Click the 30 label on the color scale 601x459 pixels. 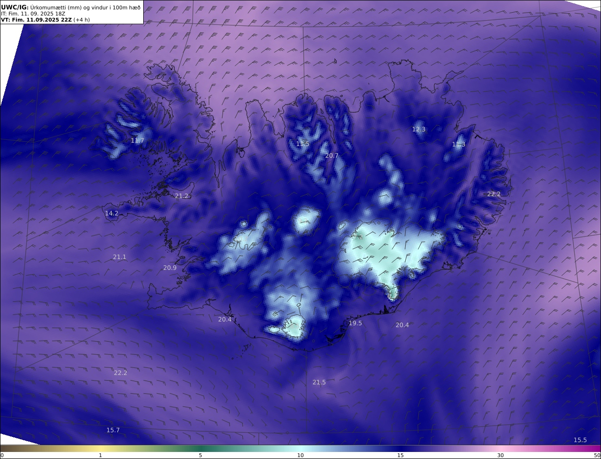pyautogui.click(x=501, y=455)
